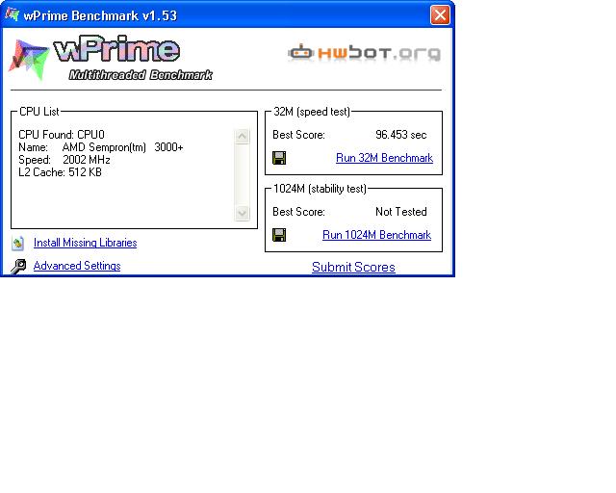Click Submit Scores
This screenshot has height=493, width=616.
point(353,267)
